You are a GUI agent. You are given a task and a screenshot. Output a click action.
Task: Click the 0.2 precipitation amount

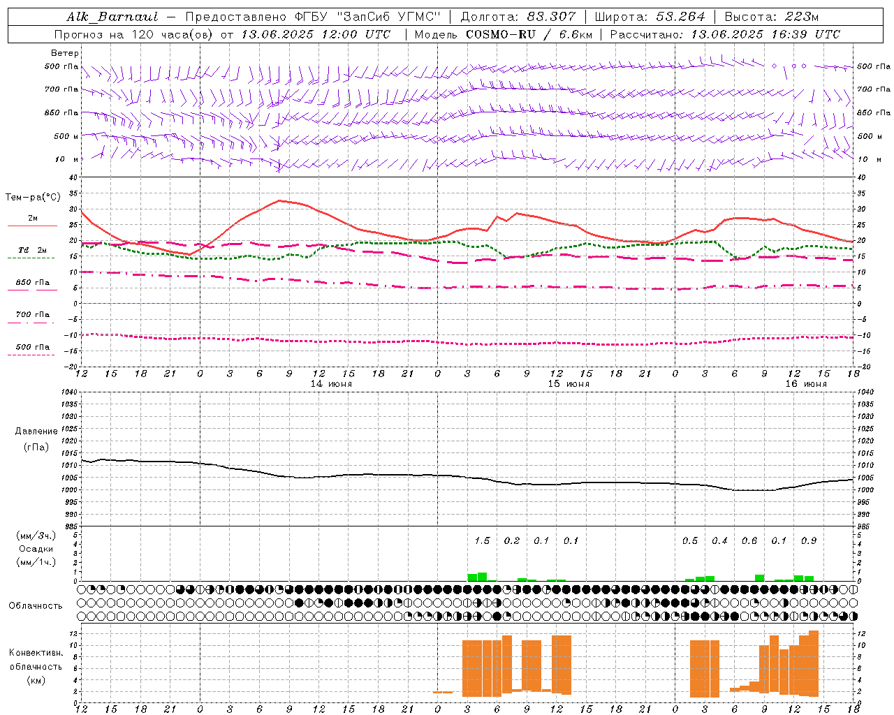512,541
